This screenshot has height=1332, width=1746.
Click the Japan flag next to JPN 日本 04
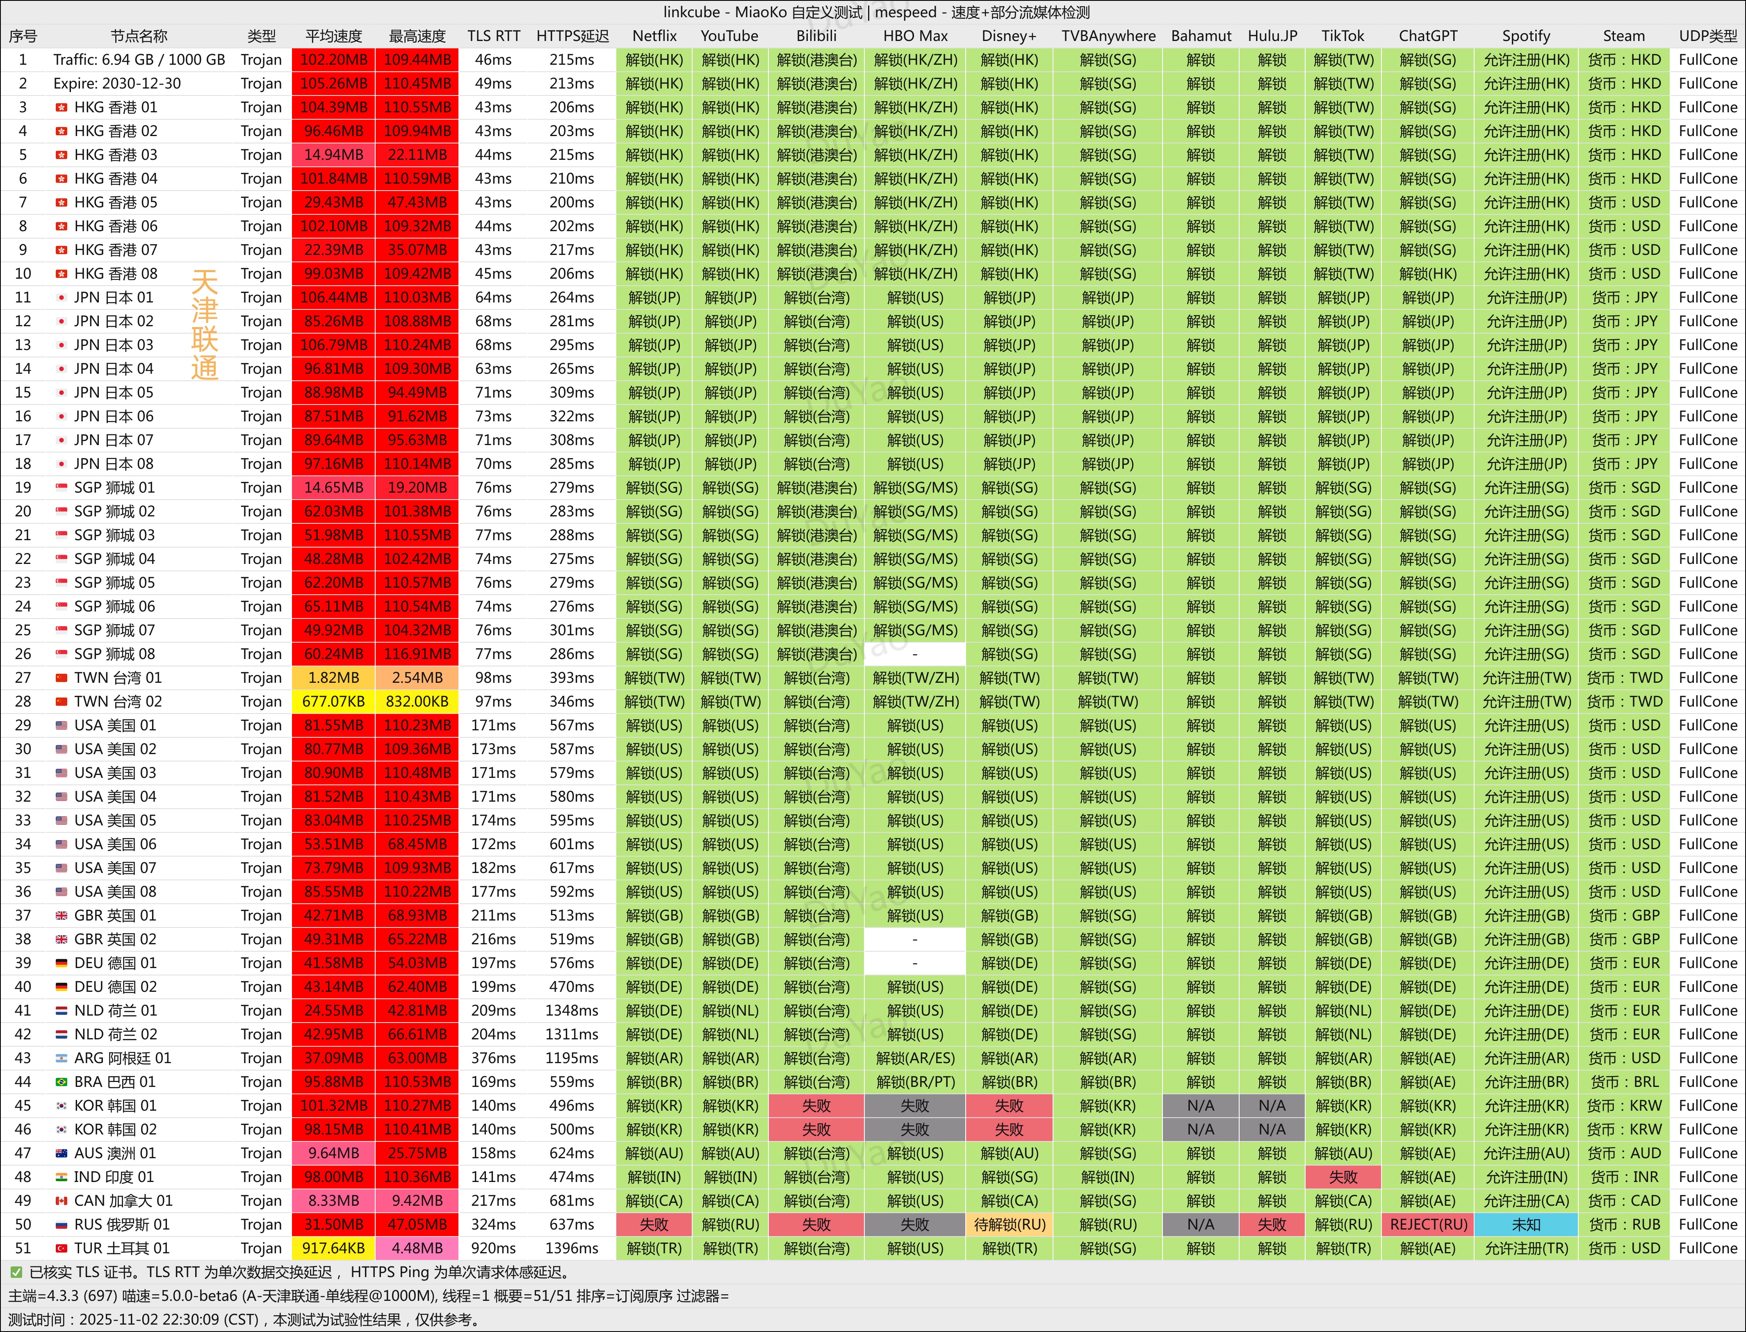[x=60, y=369]
